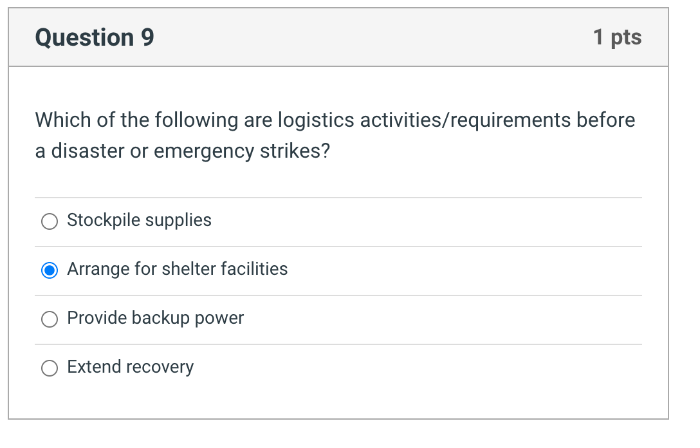Click the "Arrange for shelter facilities" label text
This screenshot has height=448, width=700.
pyautogui.click(x=177, y=269)
